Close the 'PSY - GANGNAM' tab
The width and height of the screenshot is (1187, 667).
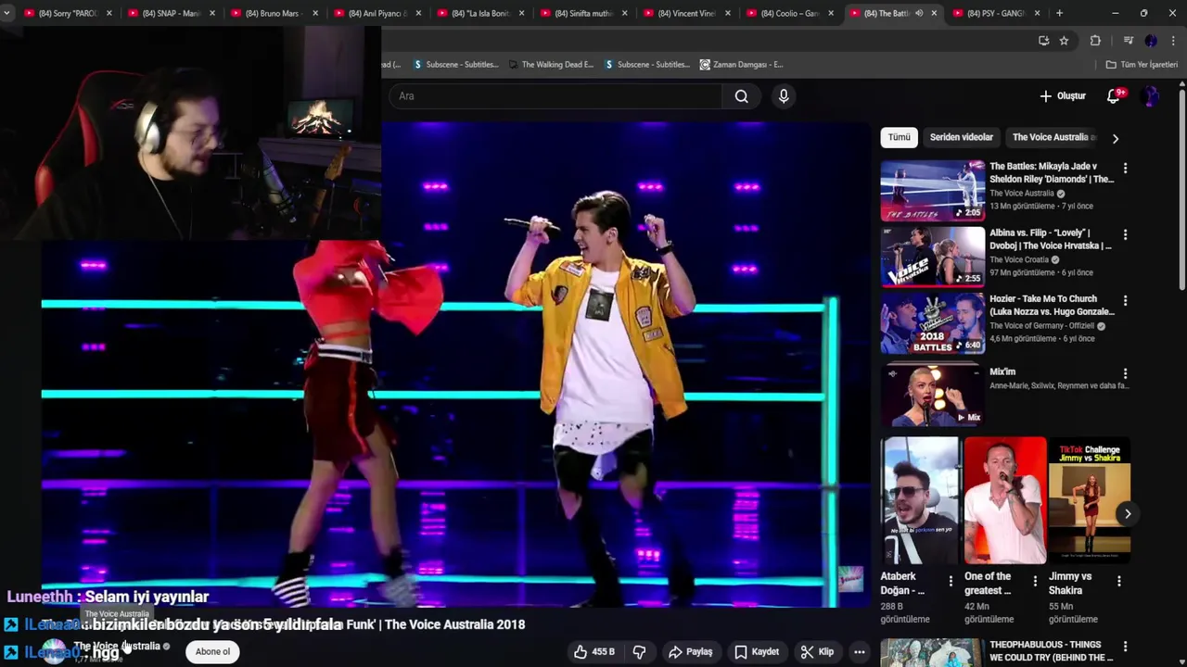click(1037, 13)
